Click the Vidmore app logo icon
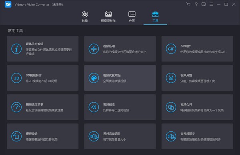This screenshot has width=240, height=155. [8, 4]
